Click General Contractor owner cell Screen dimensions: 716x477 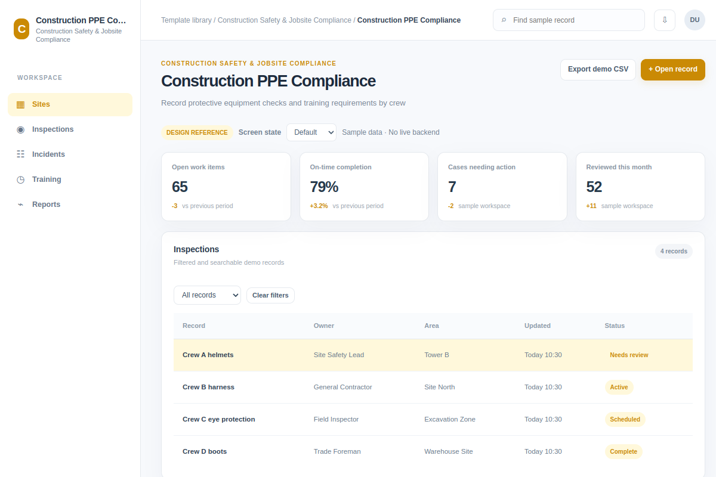tap(343, 387)
